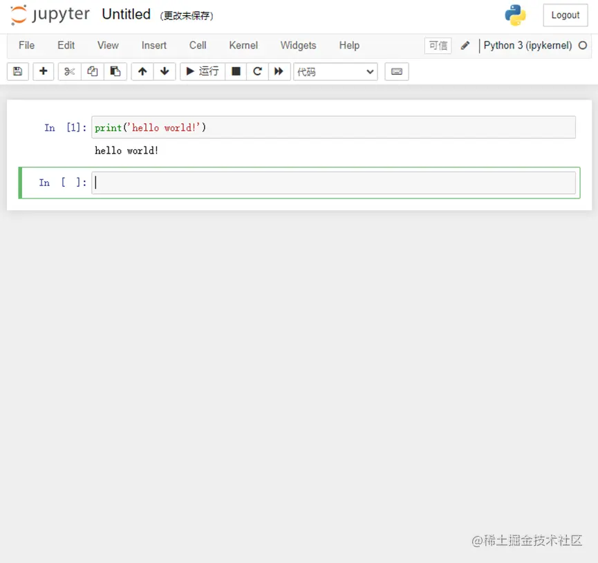Screen dimensions: 598x563
Task: Open the View menu
Action: pos(108,46)
